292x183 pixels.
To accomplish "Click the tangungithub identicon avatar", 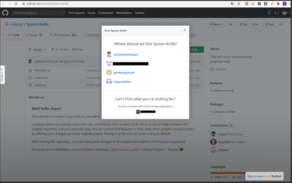I will point(109,82).
